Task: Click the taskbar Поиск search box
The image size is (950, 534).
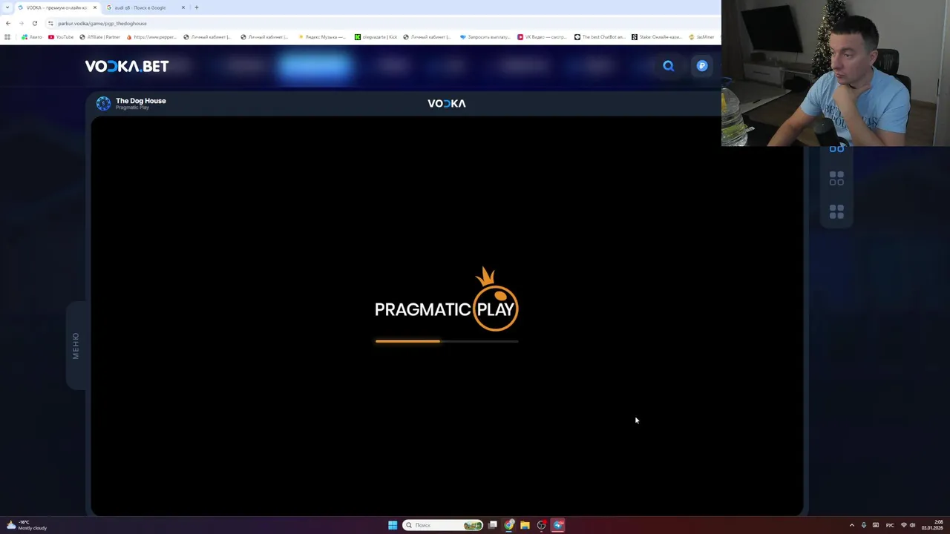Action: (443, 525)
